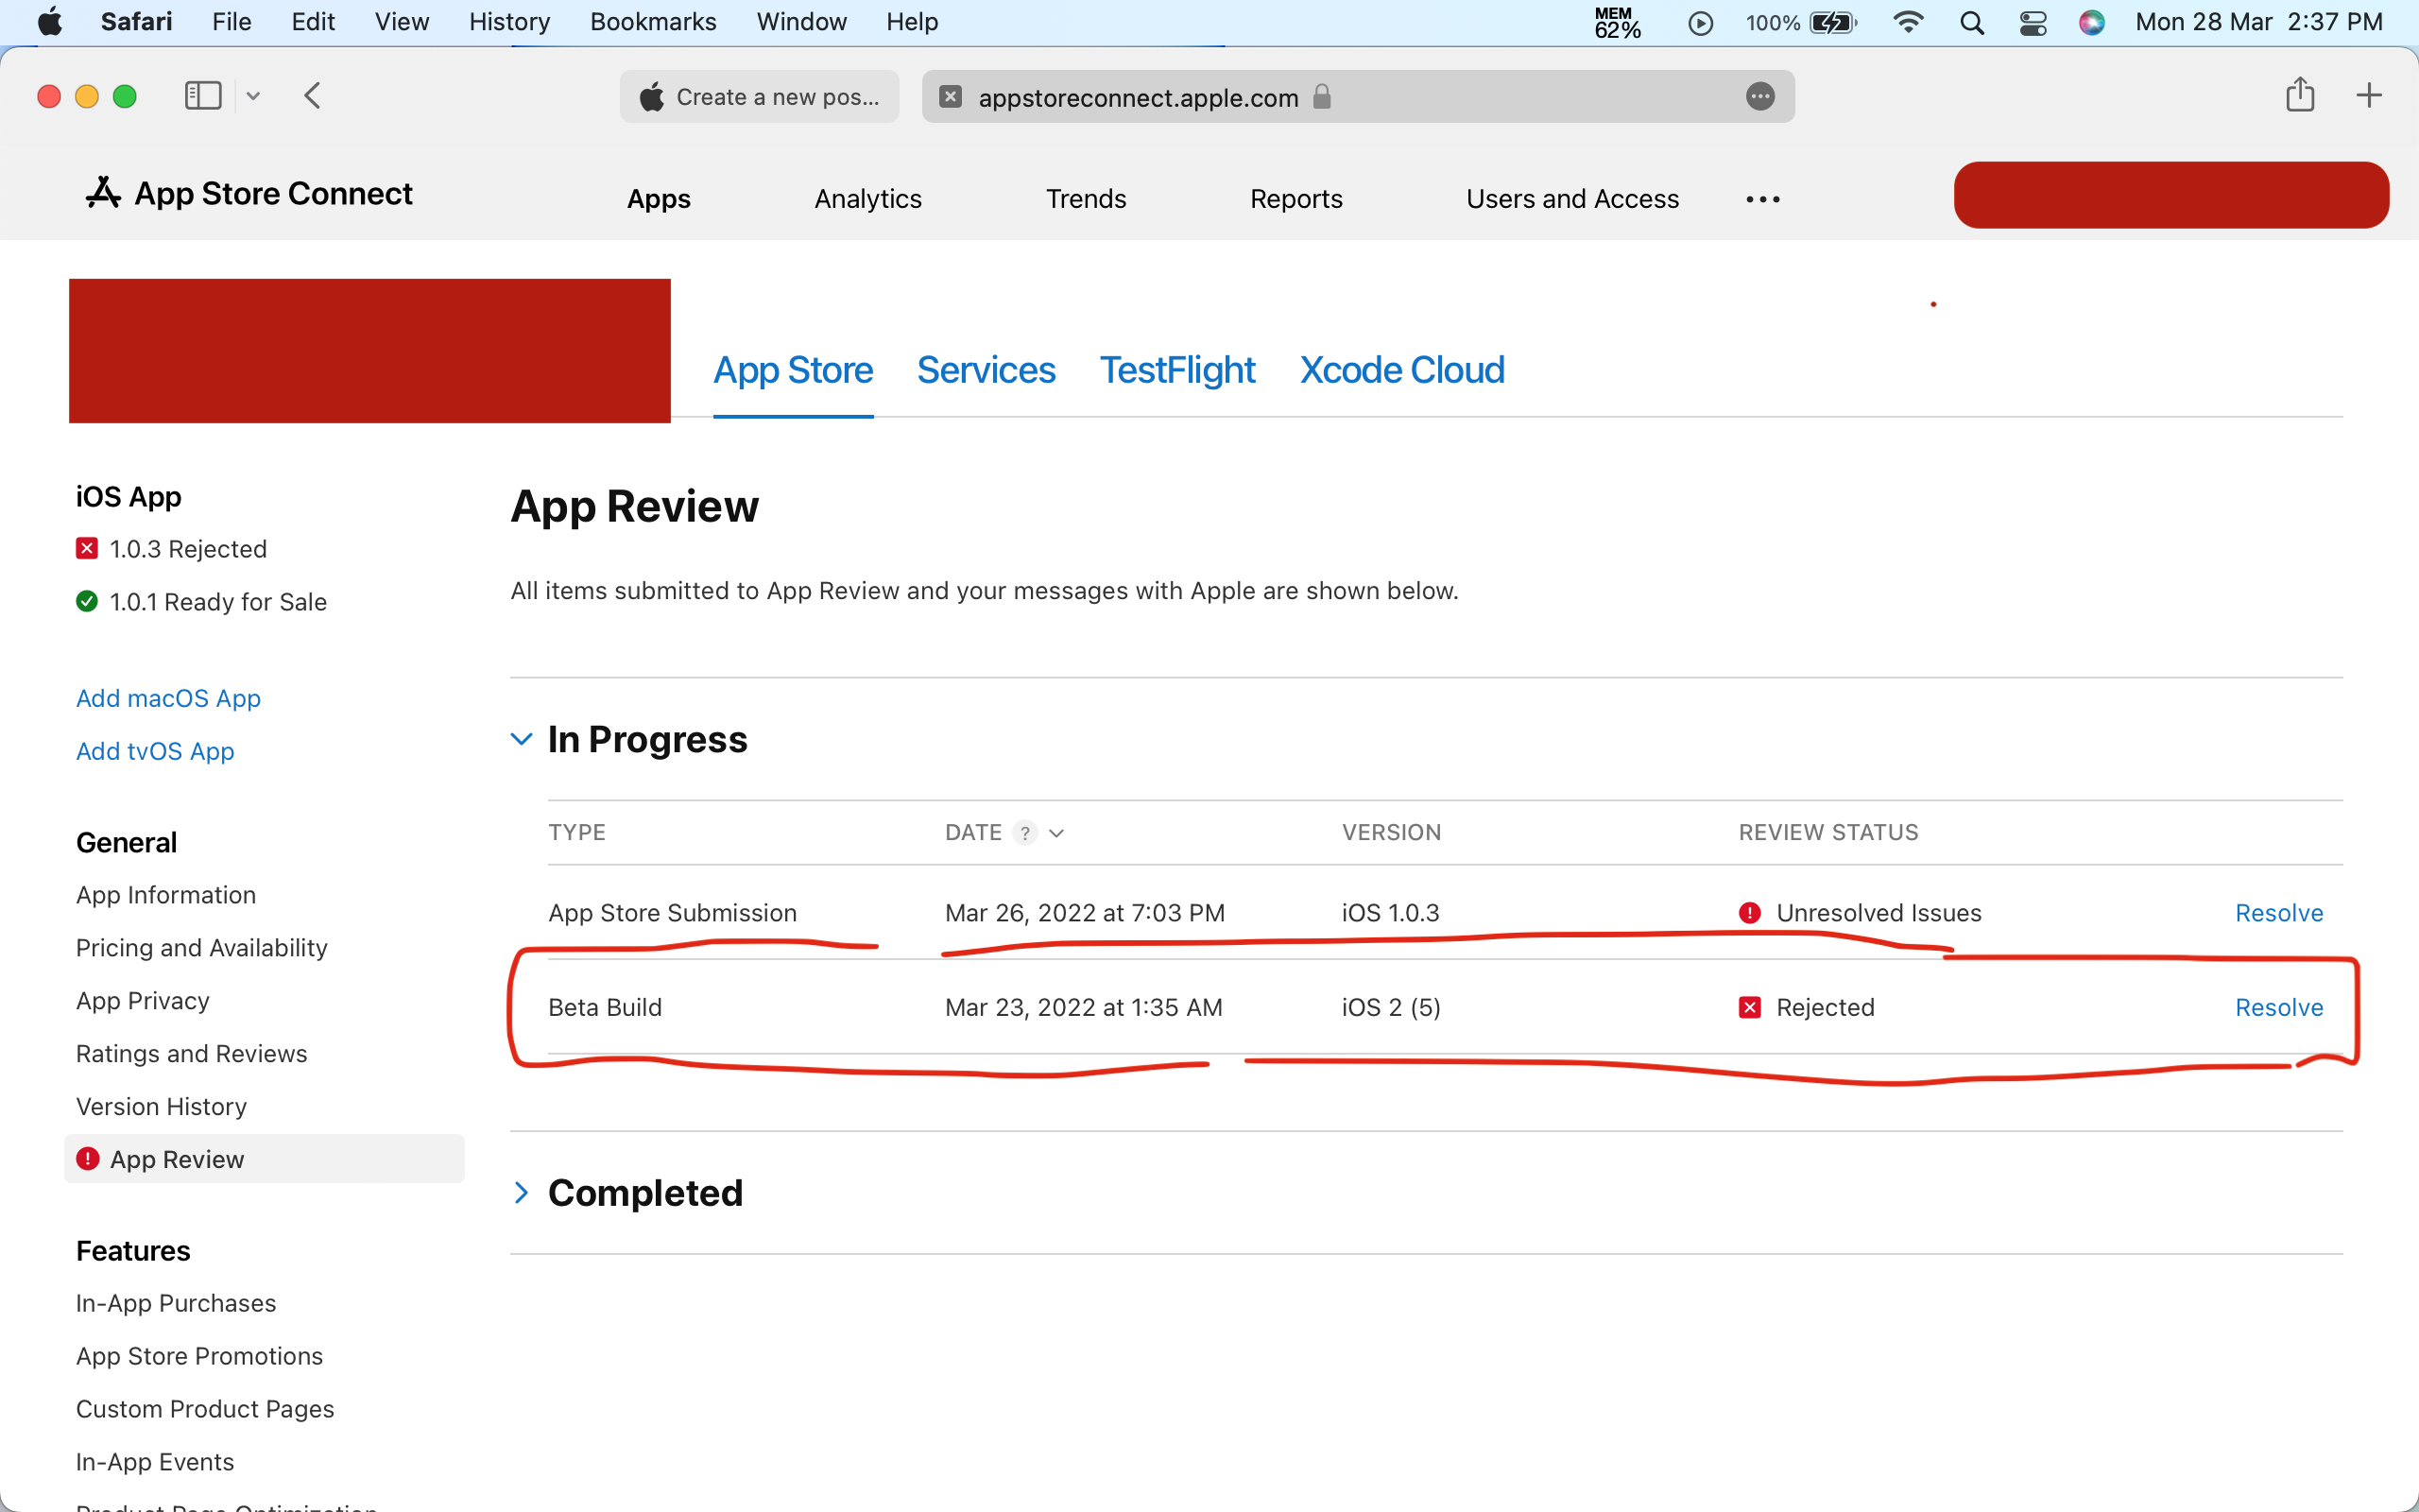Open the Share button in Safari toolbar

(x=2300, y=95)
